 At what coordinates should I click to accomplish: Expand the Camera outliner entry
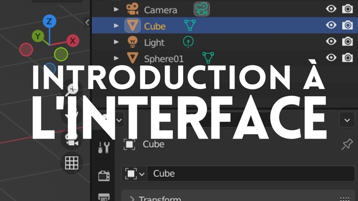pos(117,9)
